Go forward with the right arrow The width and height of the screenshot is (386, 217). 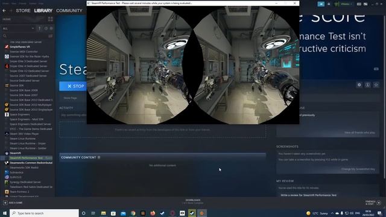pyautogui.click(x=11, y=11)
